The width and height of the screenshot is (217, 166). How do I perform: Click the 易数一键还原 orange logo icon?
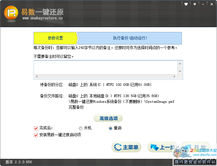(11, 13)
